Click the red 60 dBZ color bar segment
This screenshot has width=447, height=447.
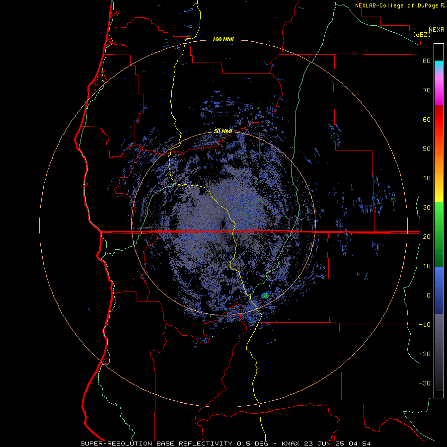(x=439, y=120)
